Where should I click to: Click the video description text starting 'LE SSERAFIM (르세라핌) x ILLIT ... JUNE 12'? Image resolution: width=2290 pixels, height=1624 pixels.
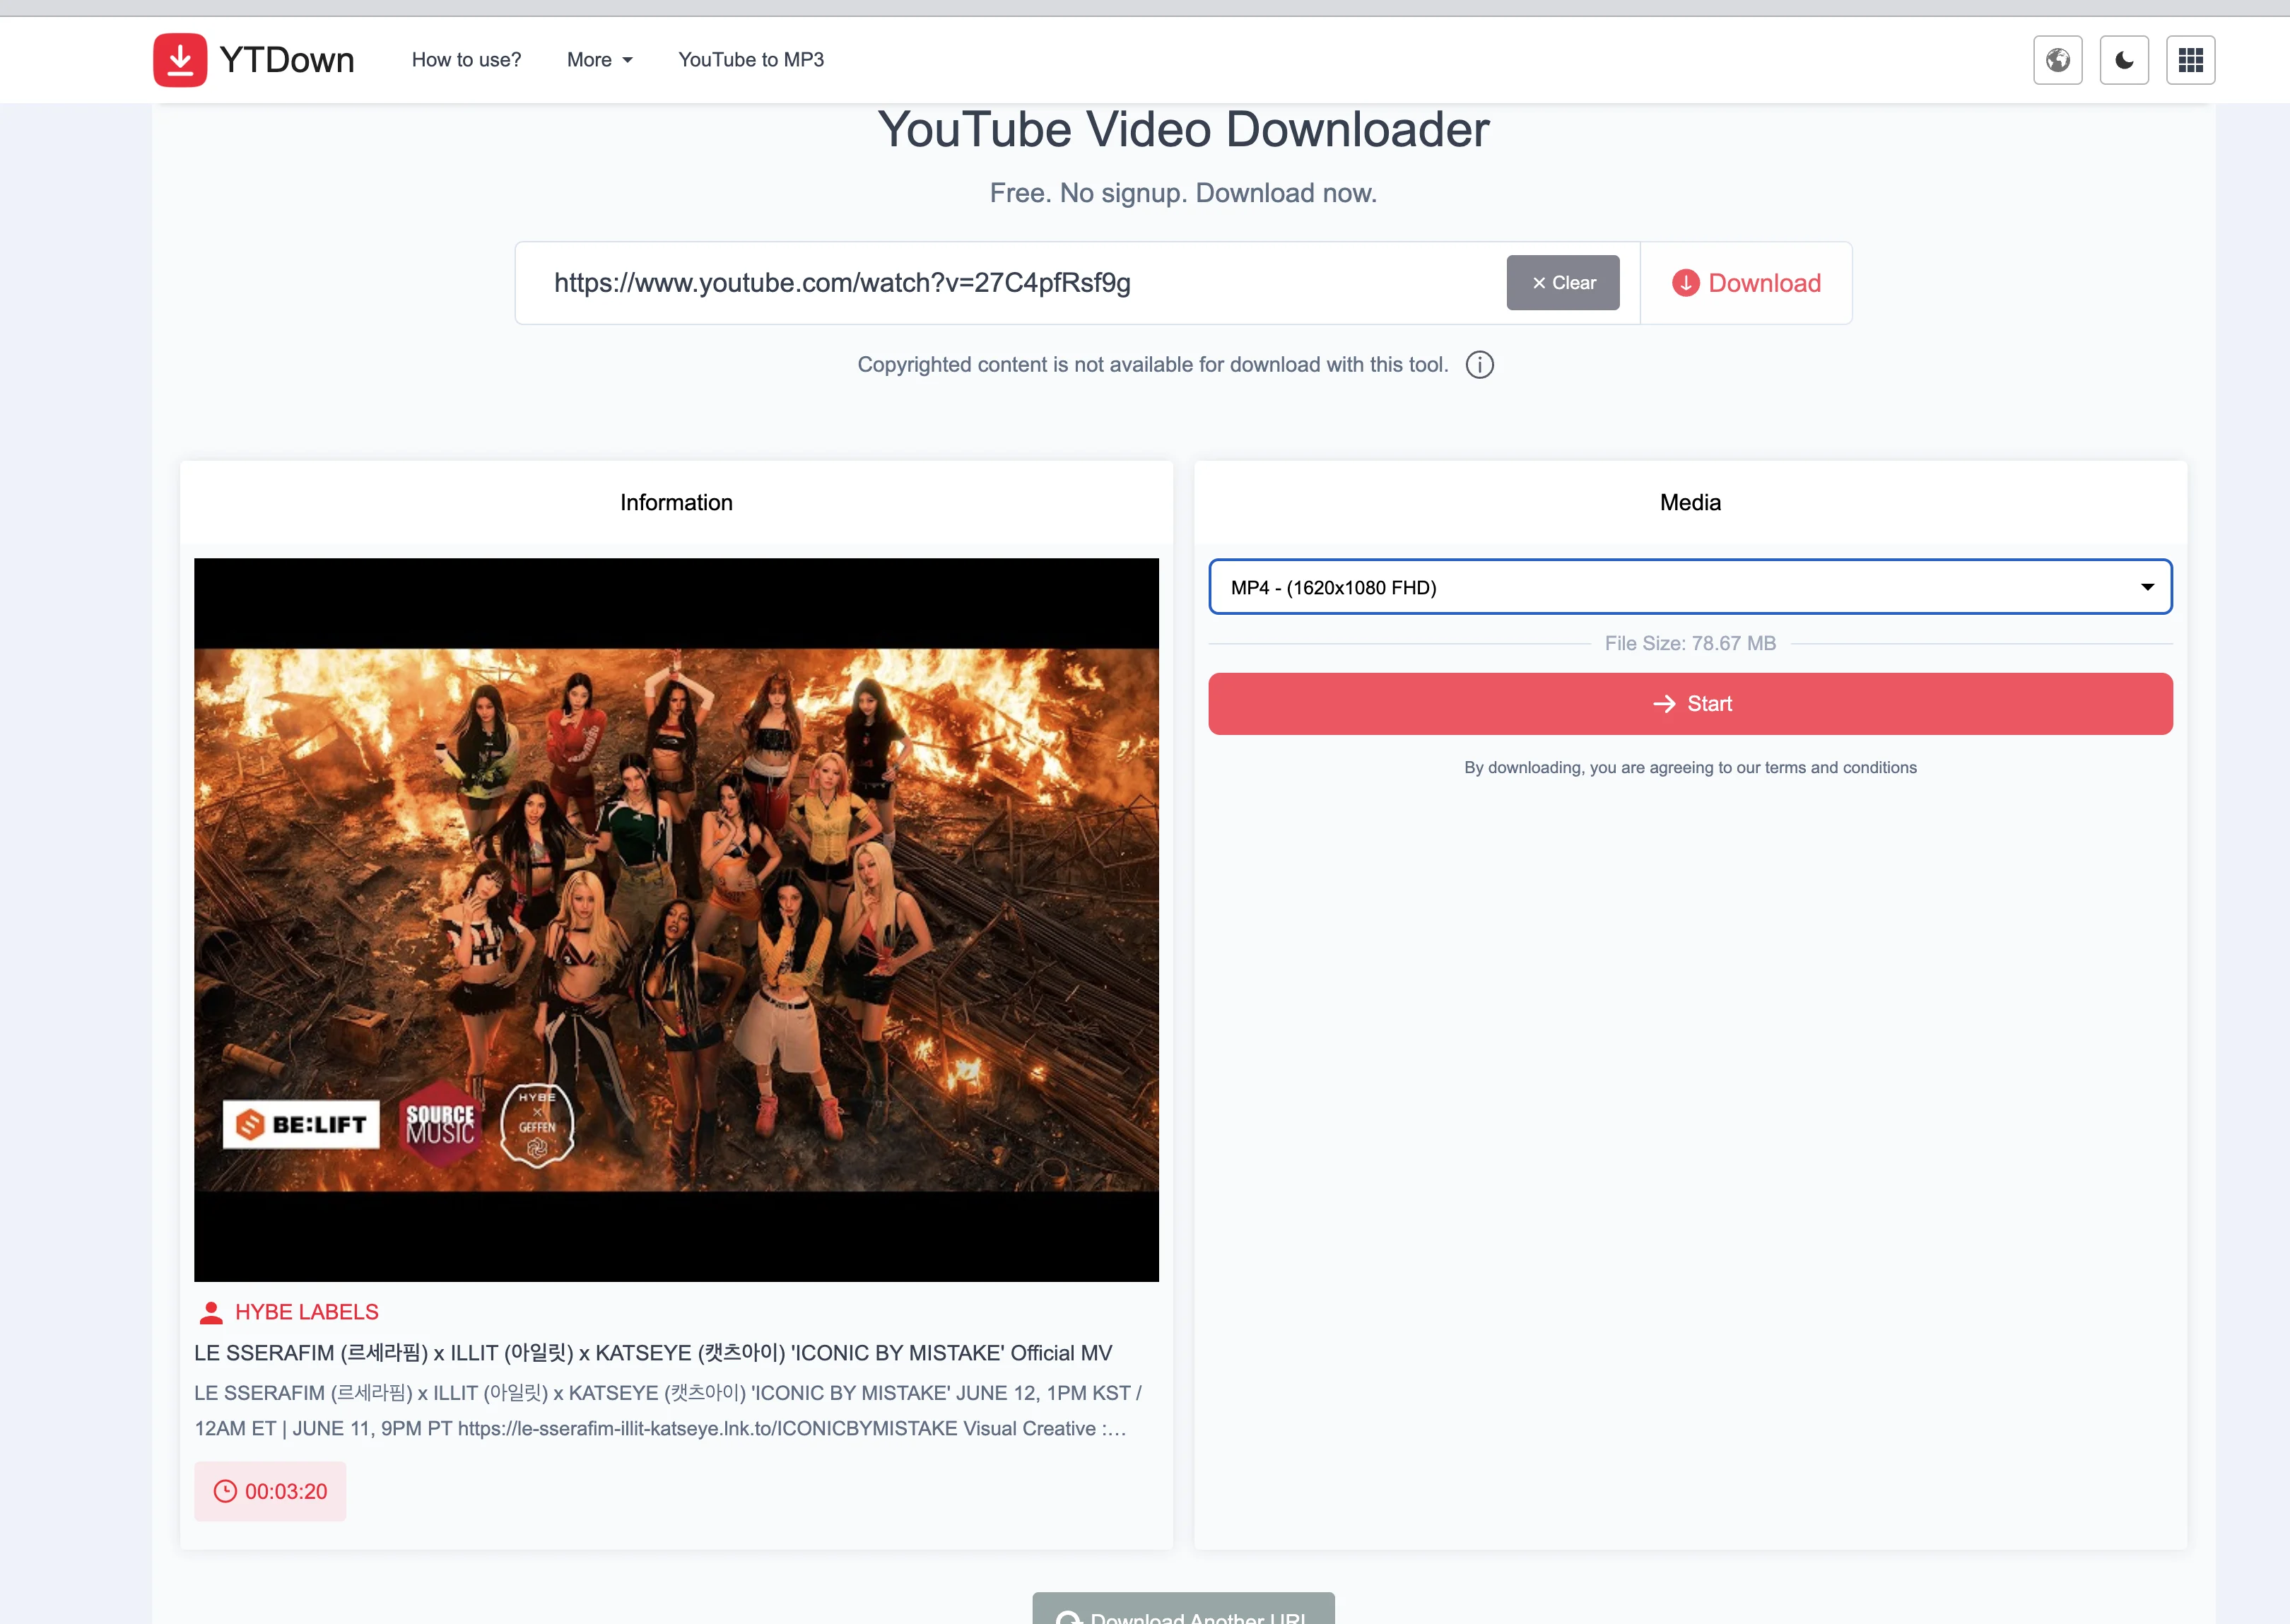668,1411
